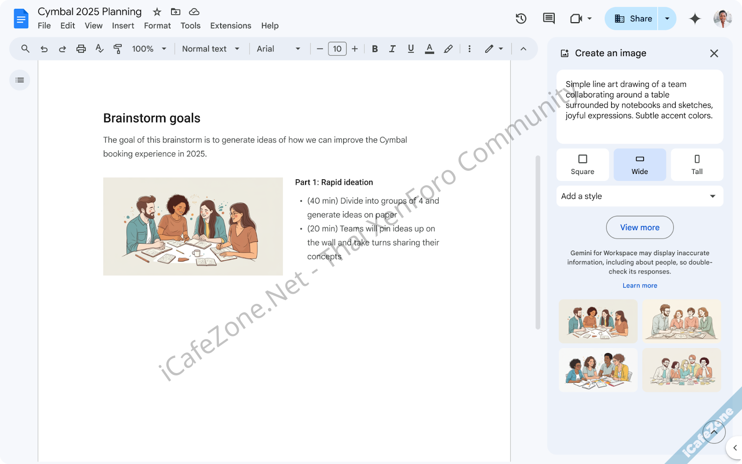Click the View more button
The image size is (742, 464).
click(x=640, y=227)
